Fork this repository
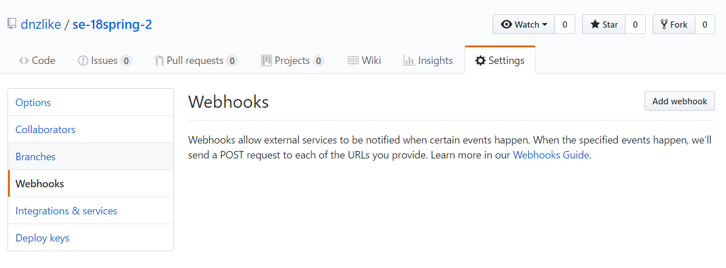This screenshot has height=268, width=726. [674, 24]
